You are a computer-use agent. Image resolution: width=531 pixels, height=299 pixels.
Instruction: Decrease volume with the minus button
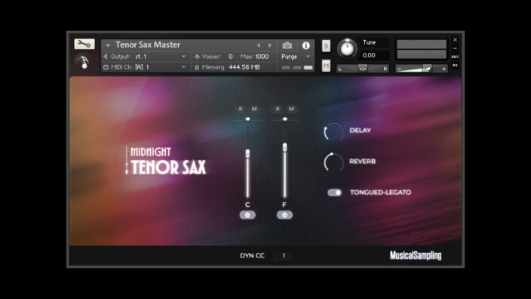tap(399, 69)
